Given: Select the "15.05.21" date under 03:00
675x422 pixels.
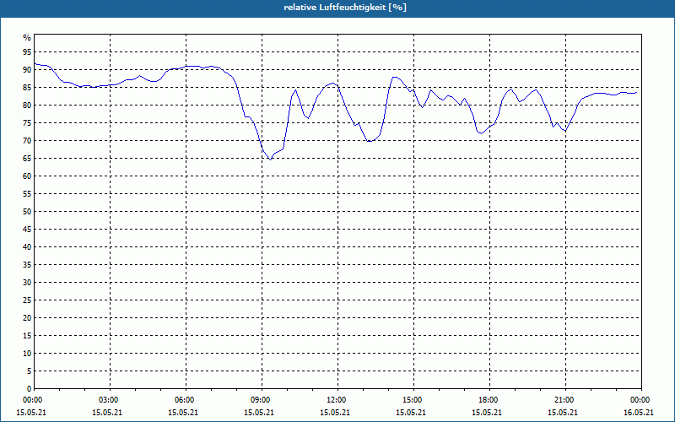Looking at the screenshot, I should [x=107, y=413].
